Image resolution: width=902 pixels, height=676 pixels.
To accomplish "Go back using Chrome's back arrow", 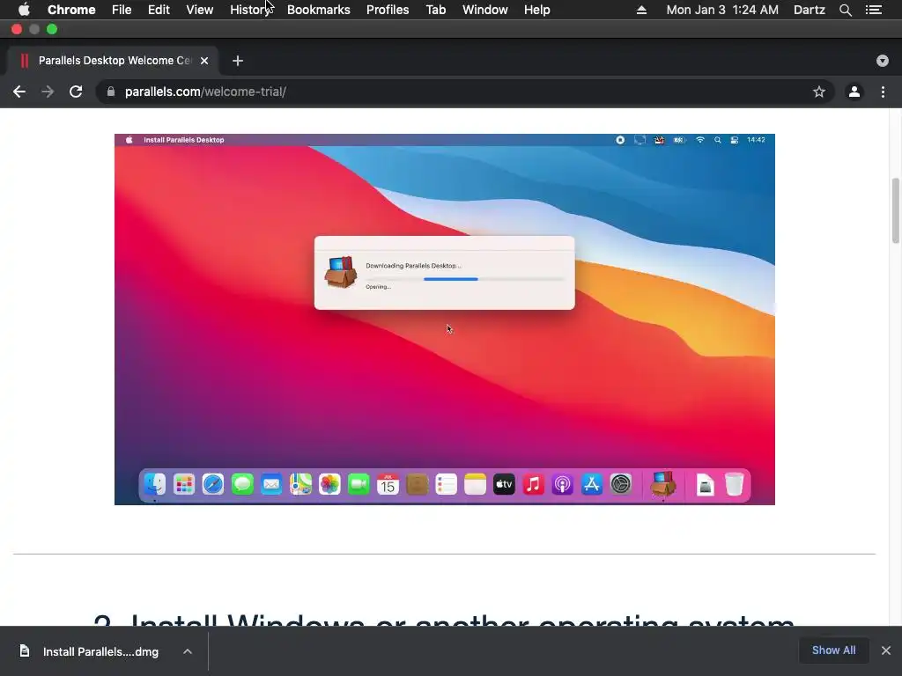I will tap(19, 92).
